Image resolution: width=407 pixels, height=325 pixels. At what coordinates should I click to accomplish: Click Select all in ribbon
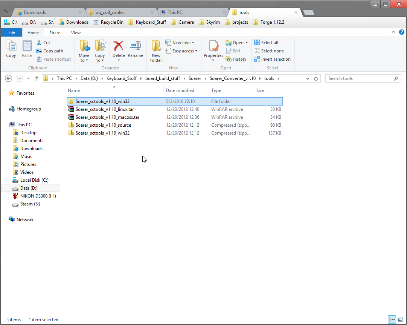coord(266,42)
